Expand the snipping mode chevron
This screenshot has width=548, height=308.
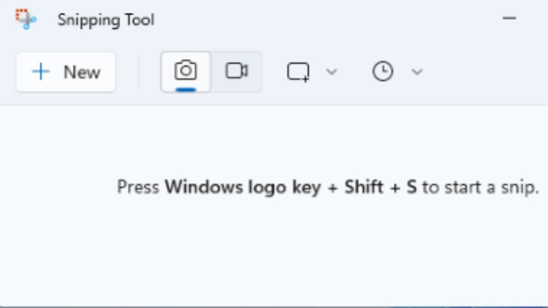(x=332, y=72)
